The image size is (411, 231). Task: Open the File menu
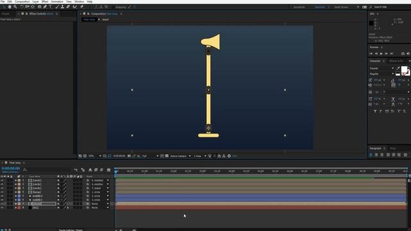pyautogui.click(x=3, y=1)
